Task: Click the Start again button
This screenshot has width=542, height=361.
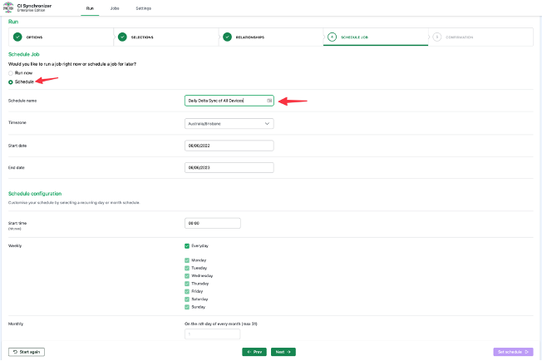Action: click(x=27, y=352)
